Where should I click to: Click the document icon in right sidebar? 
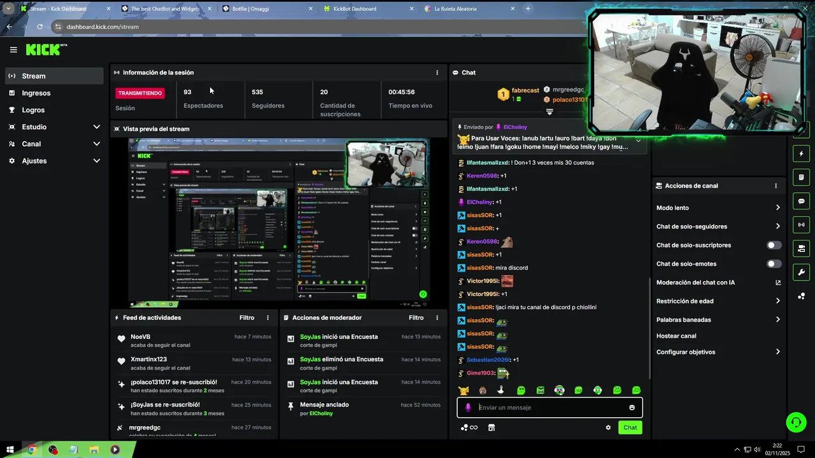click(801, 177)
